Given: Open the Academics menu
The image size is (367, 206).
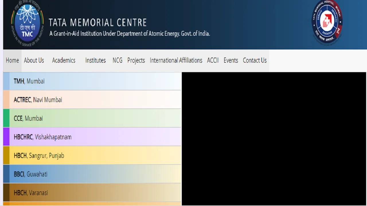Looking at the screenshot, I should 64,60.
